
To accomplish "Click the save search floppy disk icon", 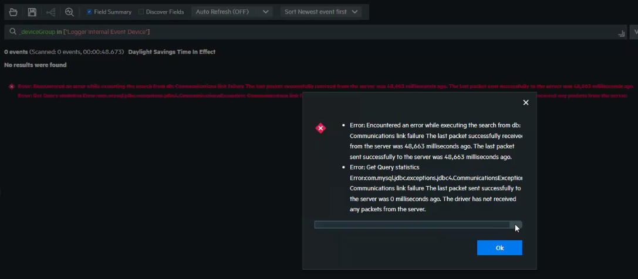I will point(32,12).
